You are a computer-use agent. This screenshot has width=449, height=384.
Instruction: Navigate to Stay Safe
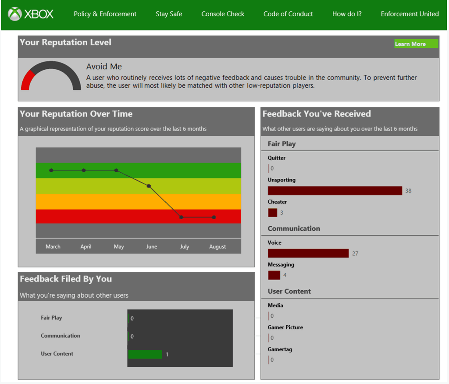click(169, 14)
